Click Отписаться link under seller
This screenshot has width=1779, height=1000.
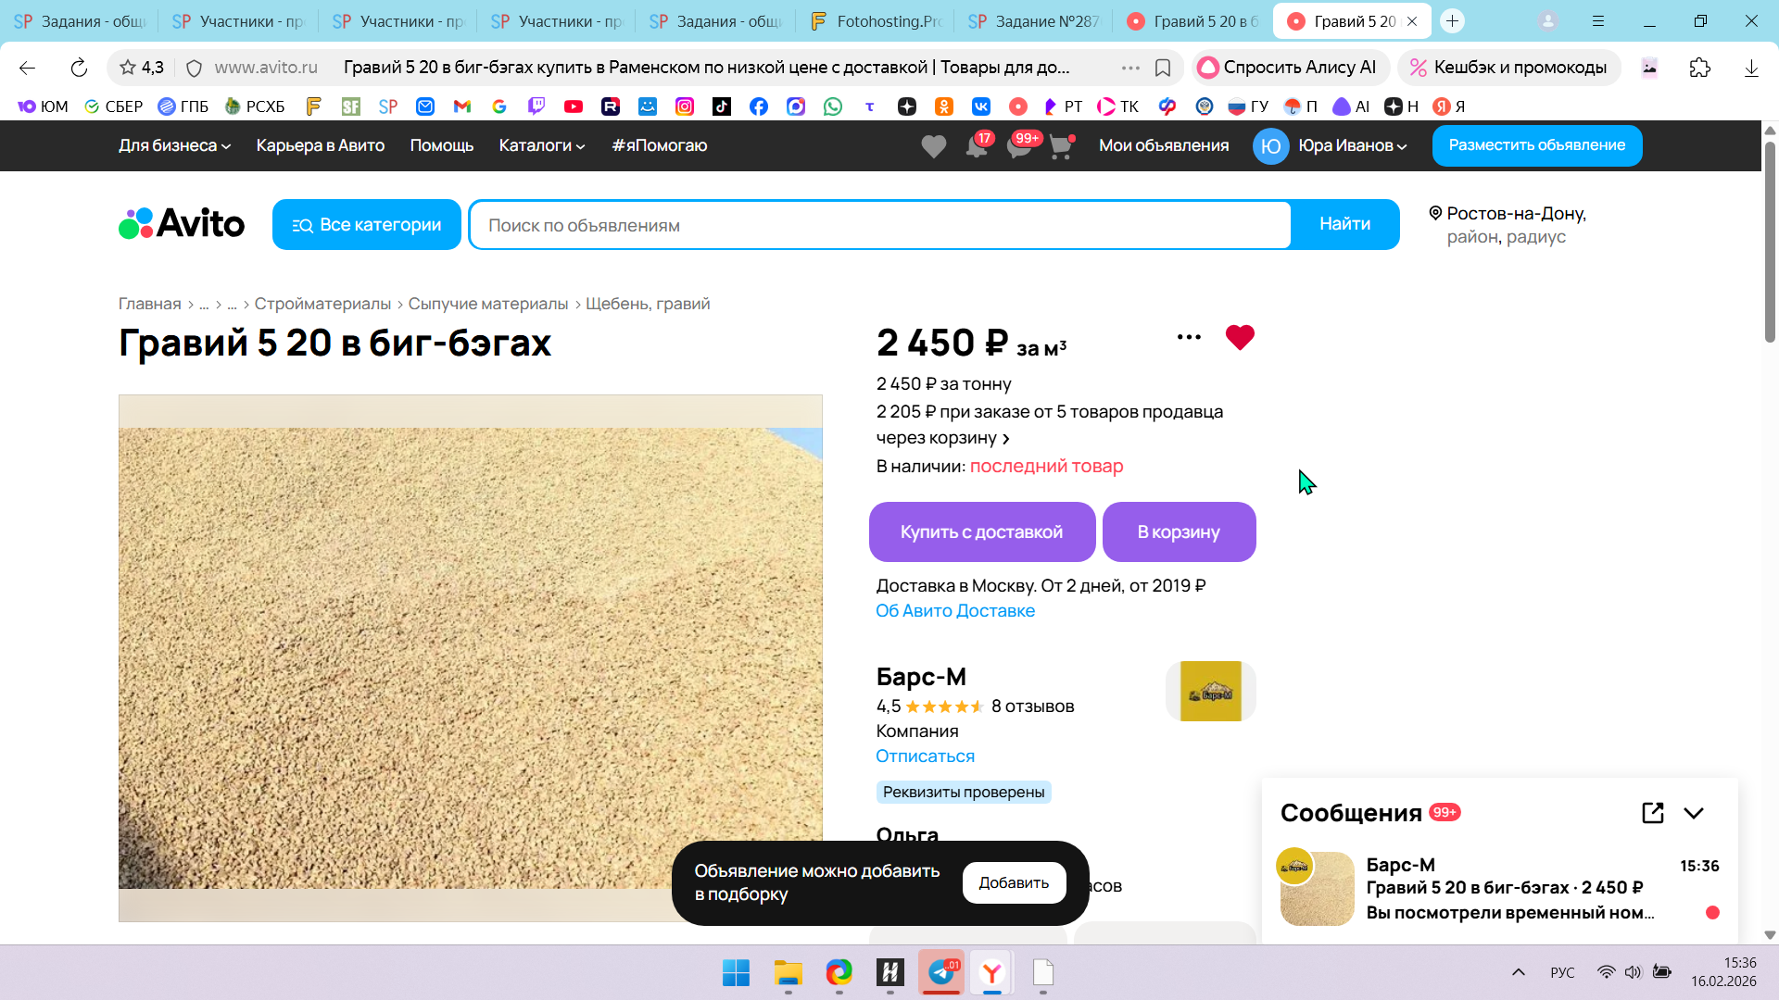coord(925,756)
